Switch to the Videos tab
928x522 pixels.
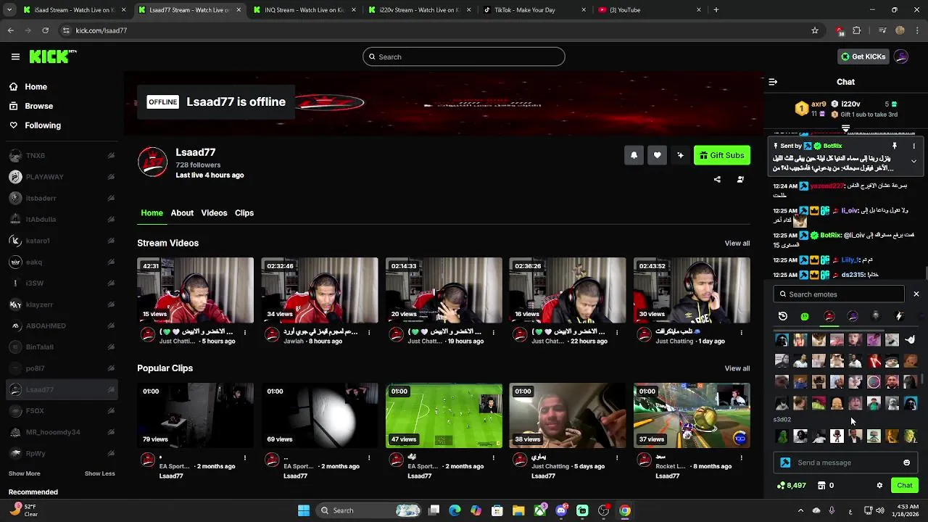tap(214, 213)
